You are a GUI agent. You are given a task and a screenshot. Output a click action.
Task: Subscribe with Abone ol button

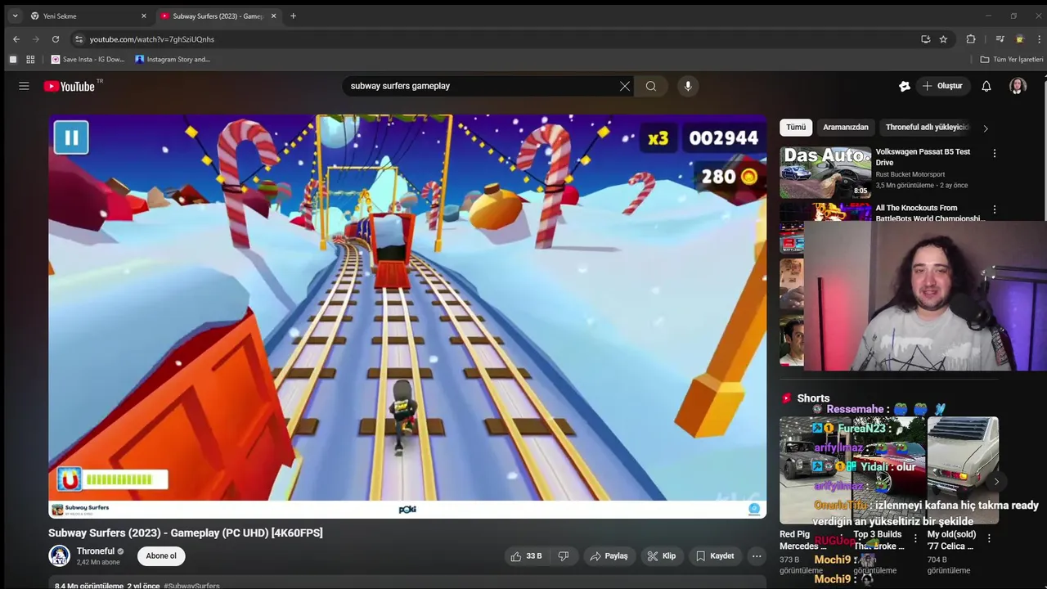[161, 556]
